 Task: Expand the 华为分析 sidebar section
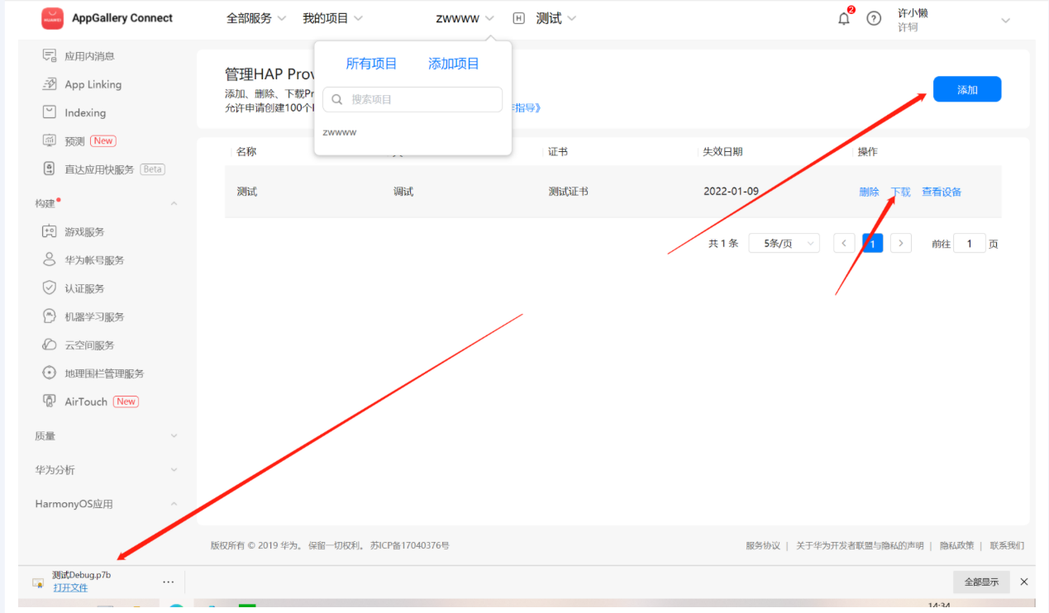click(x=174, y=470)
